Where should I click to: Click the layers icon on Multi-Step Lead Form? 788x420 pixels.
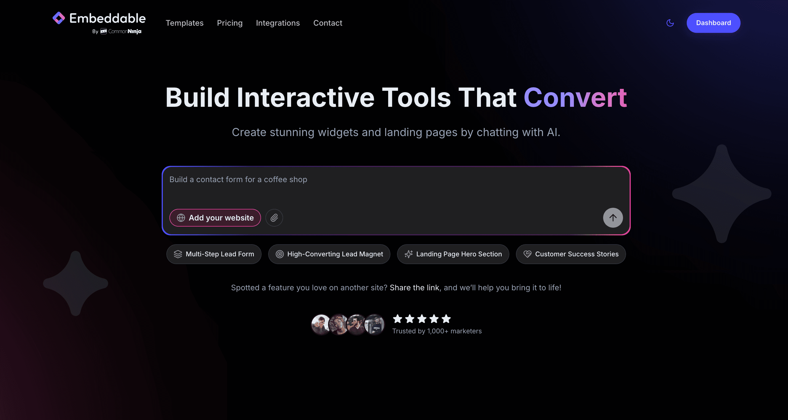(x=178, y=254)
